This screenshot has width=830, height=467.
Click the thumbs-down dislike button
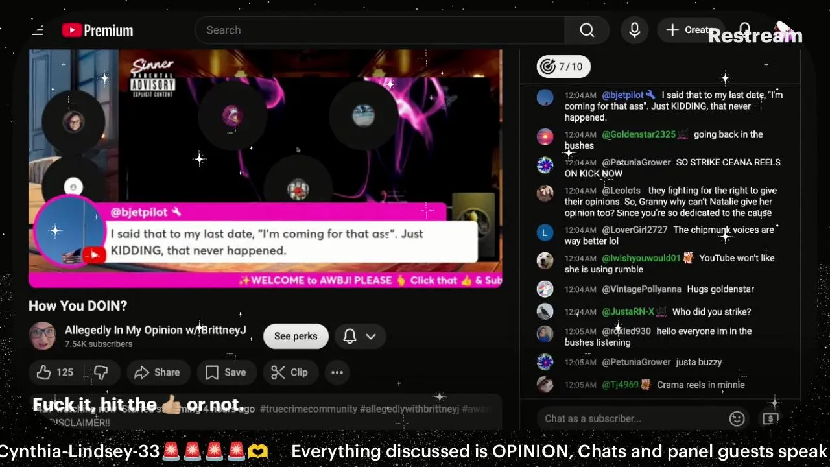click(101, 372)
